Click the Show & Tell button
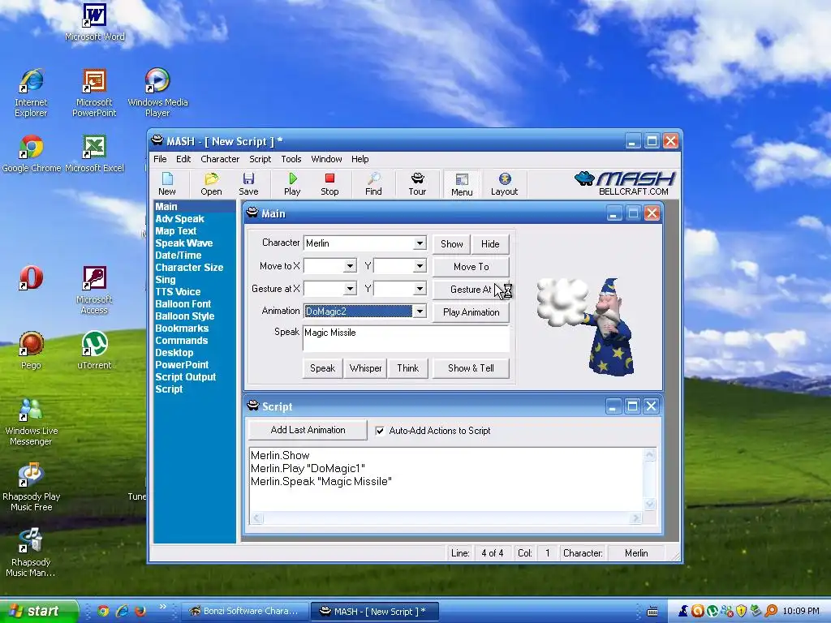 tap(471, 368)
